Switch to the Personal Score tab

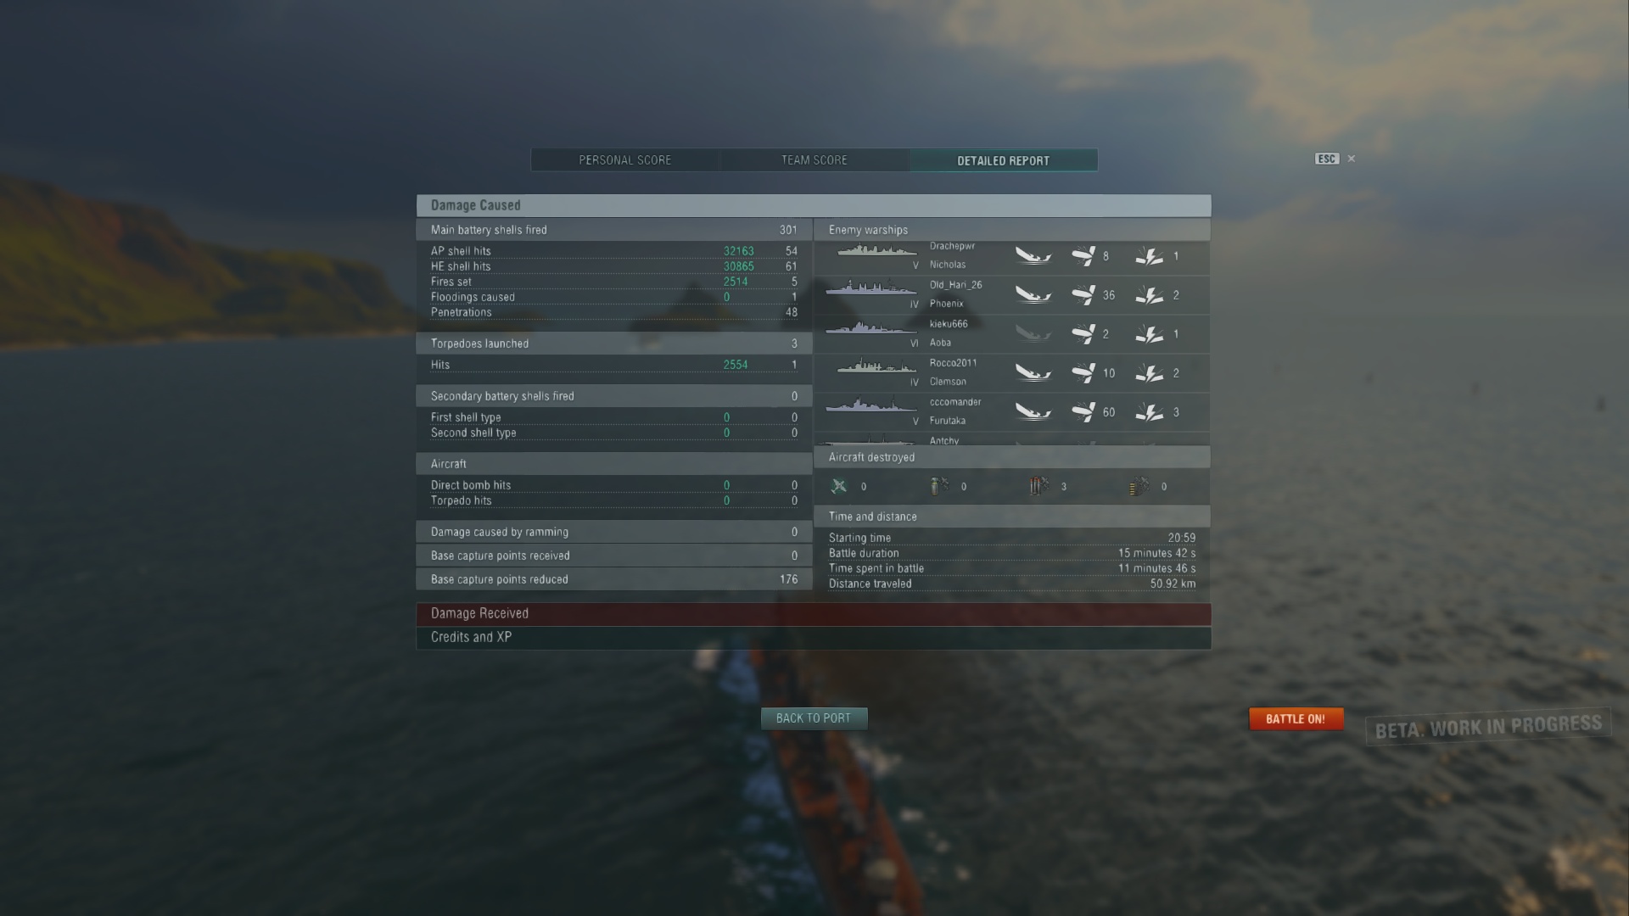[x=625, y=160]
